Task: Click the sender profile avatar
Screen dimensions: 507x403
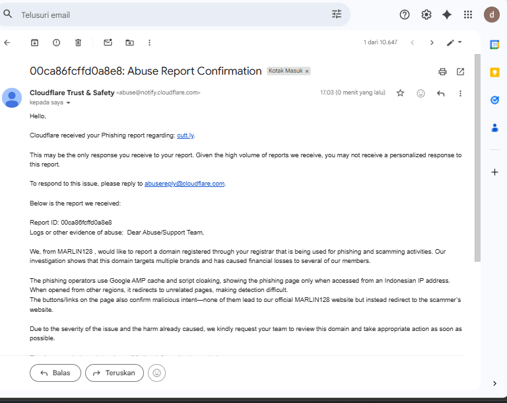Action: [x=12, y=97]
